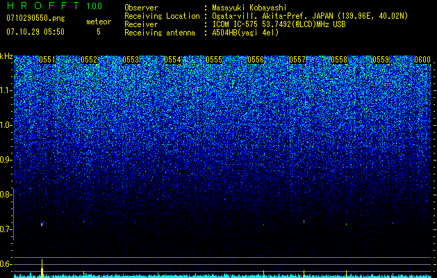
Task: Click the 0.8 kHz axis label
Action: click(x=6, y=195)
